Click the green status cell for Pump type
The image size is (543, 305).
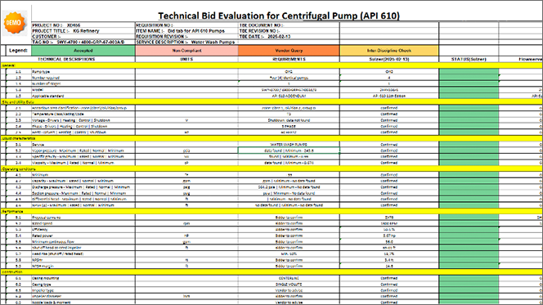tap(469, 72)
